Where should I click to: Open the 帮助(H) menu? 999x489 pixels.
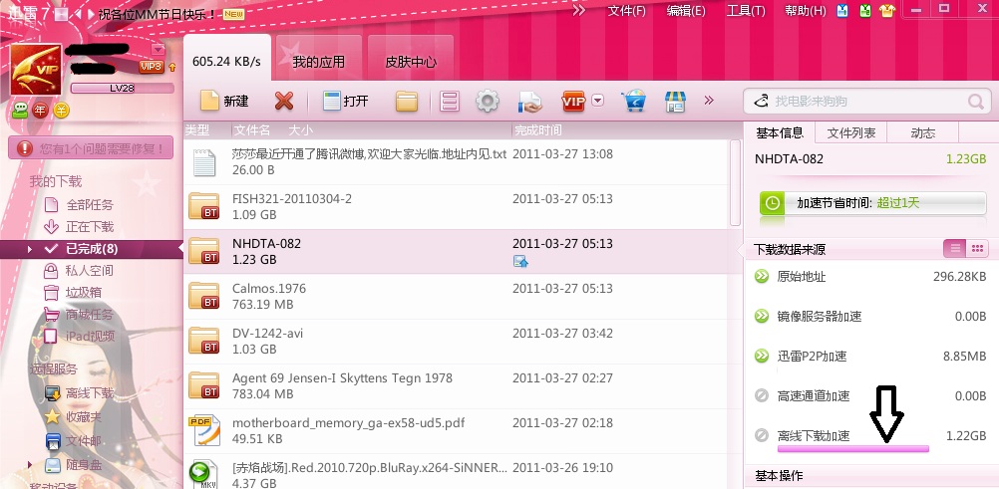pyautogui.click(x=806, y=11)
